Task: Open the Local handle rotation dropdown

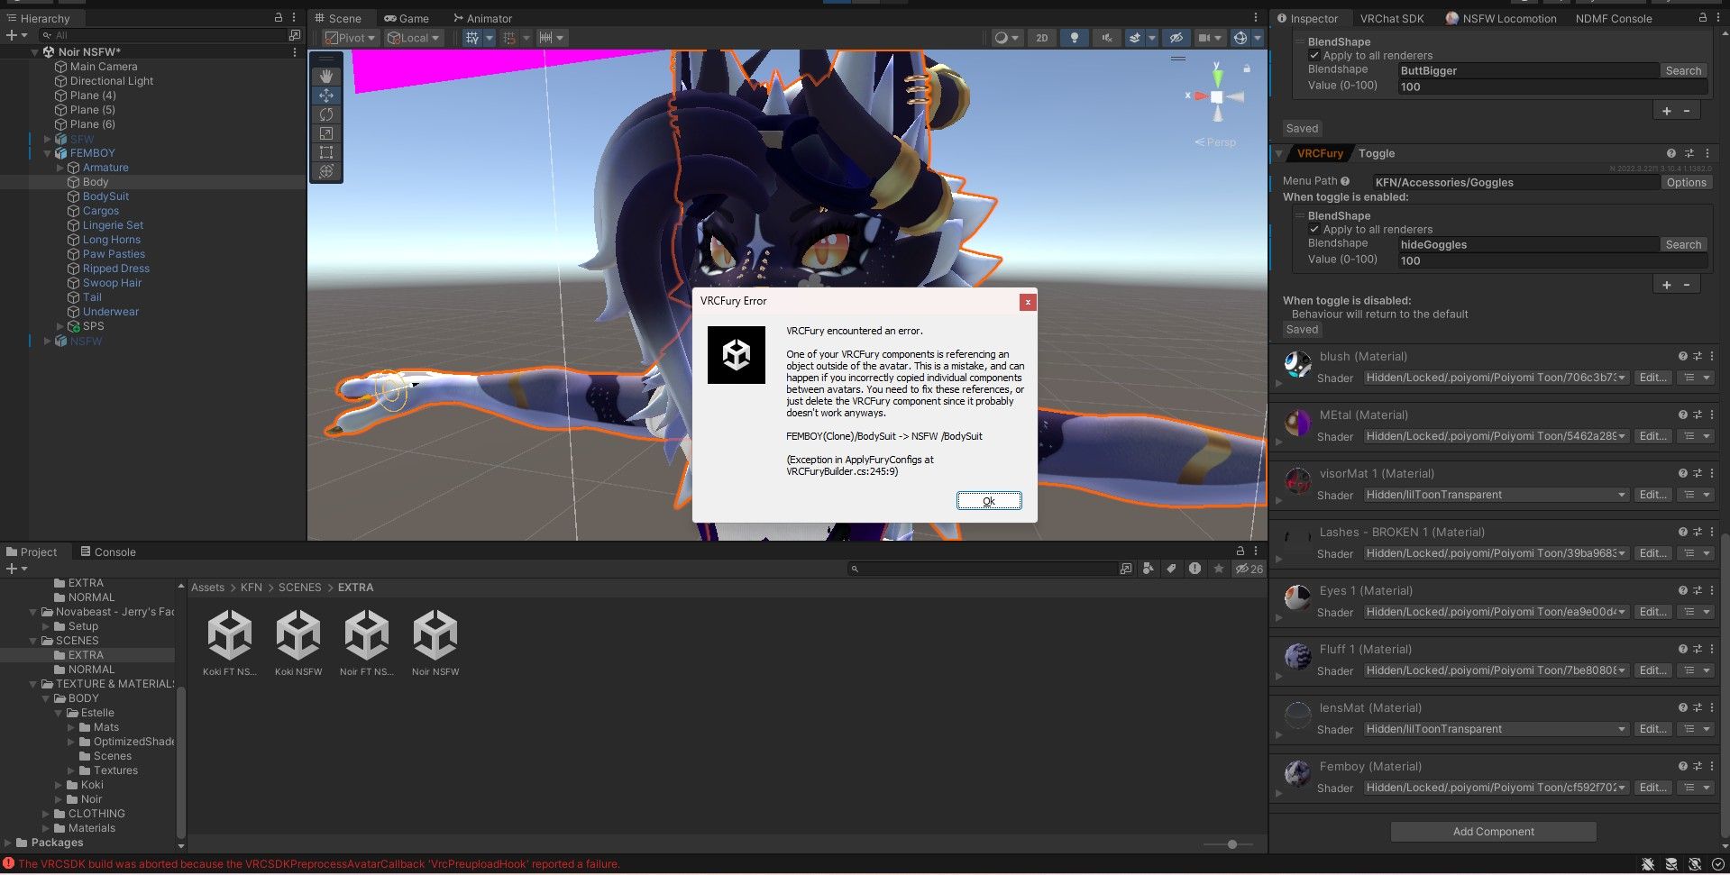Action: (413, 38)
